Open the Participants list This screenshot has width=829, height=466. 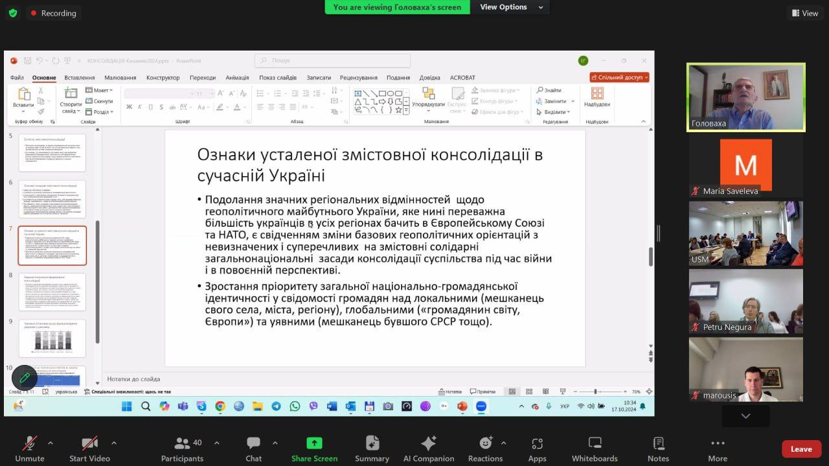(x=182, y=443)
